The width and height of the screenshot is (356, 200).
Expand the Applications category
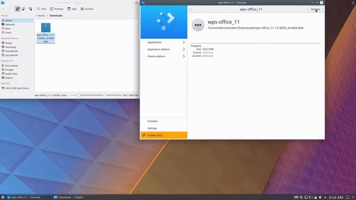point(164,42)
